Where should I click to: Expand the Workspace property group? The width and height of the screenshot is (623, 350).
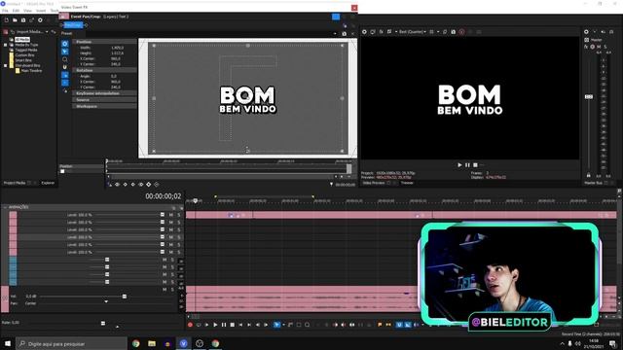pyautogui.click(x=104, y=106)
